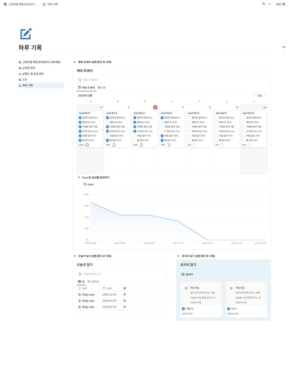Go to the previous calendar period arrow
The width and height of the screenshot is (289, 368).
click(x=254, y=95)
